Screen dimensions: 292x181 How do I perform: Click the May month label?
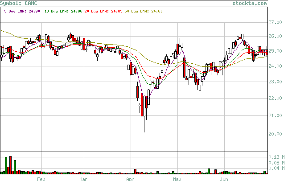[x=177, y=179]
